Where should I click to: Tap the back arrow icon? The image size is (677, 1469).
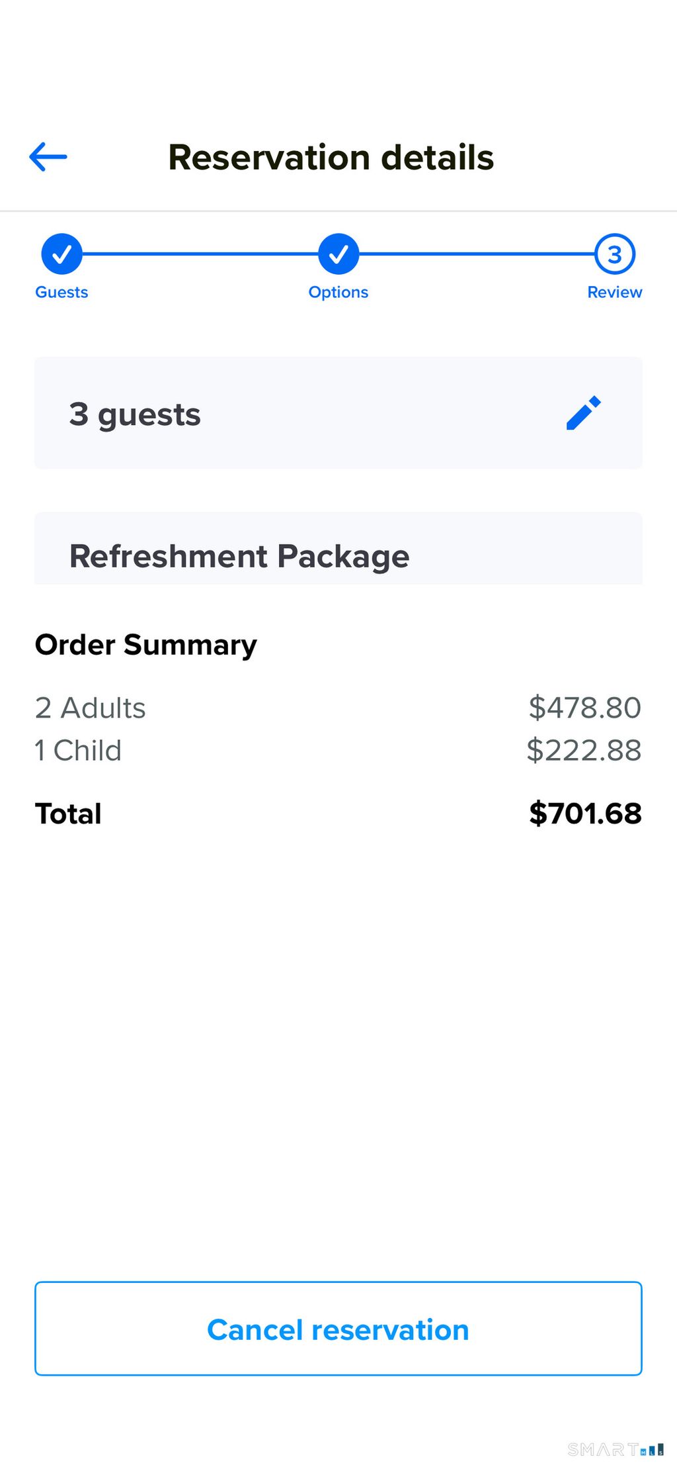click(48, 157)
